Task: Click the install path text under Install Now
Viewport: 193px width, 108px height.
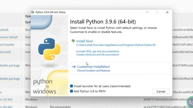Action: (116, 45)
